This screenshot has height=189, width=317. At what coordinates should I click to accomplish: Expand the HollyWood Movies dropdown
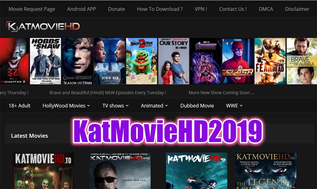click(66, 106)
